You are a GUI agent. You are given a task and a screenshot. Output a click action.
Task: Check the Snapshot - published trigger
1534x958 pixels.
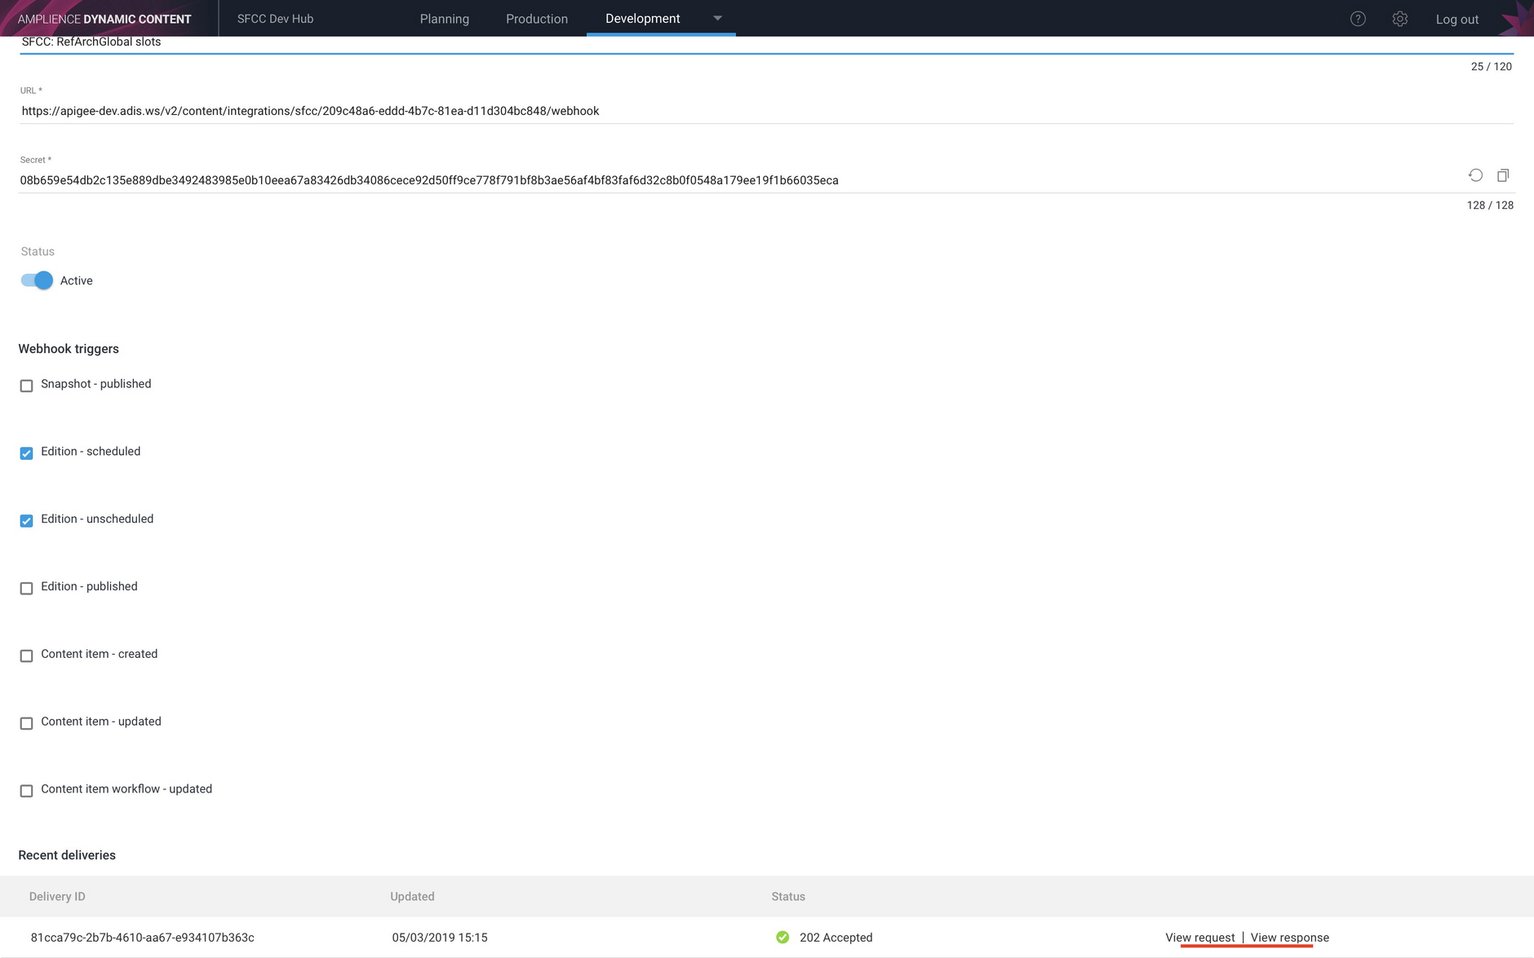[x=26, y=386]
